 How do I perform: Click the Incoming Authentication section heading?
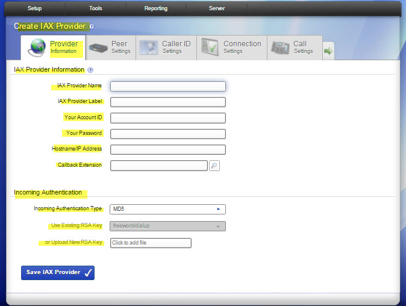coord(48,192)
